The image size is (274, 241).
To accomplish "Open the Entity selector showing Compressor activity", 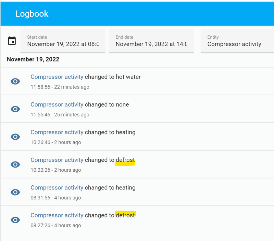I will point(237,41).
